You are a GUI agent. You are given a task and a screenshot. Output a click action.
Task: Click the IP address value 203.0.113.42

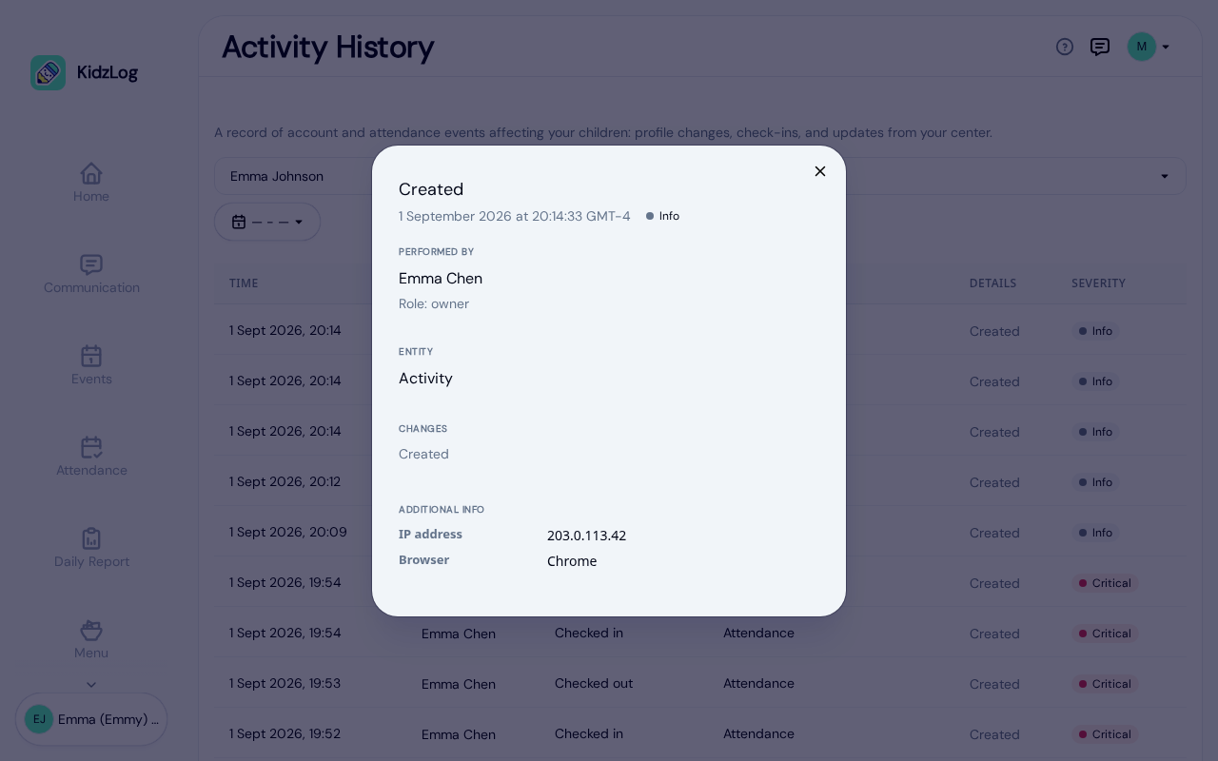point(586,536)
